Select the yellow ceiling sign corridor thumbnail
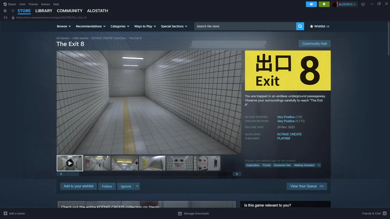This screenshot has width=390, height=219. click(x=125, y=163)
